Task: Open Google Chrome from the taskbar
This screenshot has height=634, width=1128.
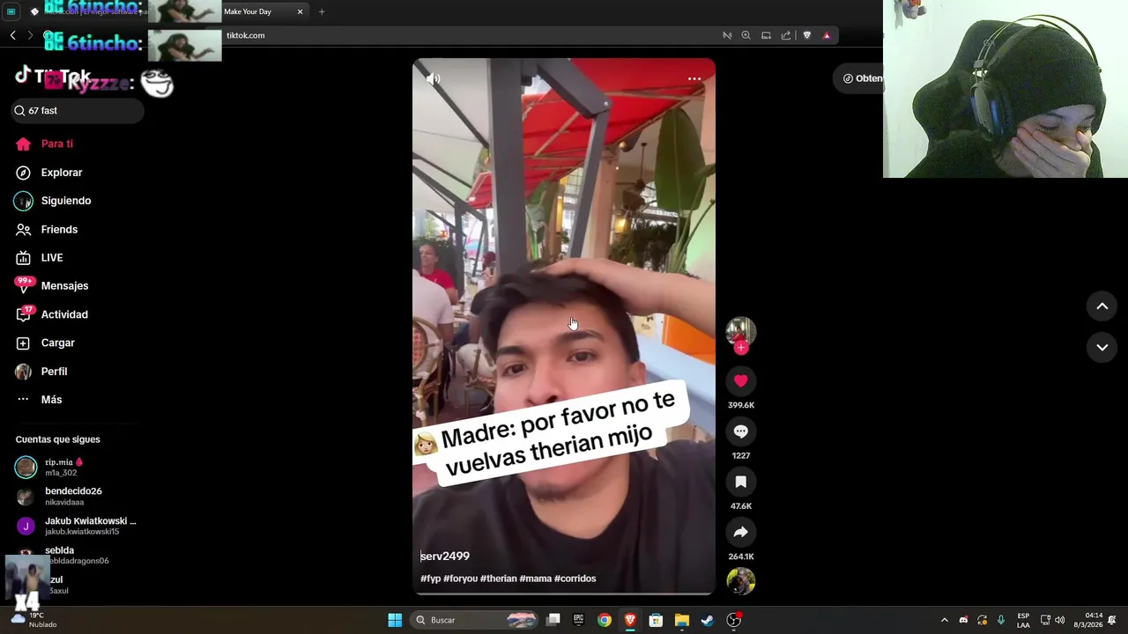Action: point(605,620)
